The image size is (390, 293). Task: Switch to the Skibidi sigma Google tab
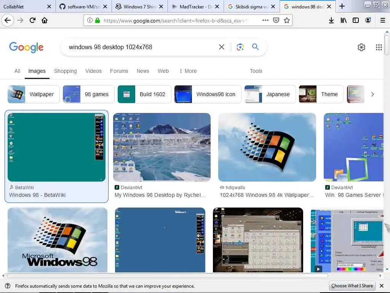point(251,6)
